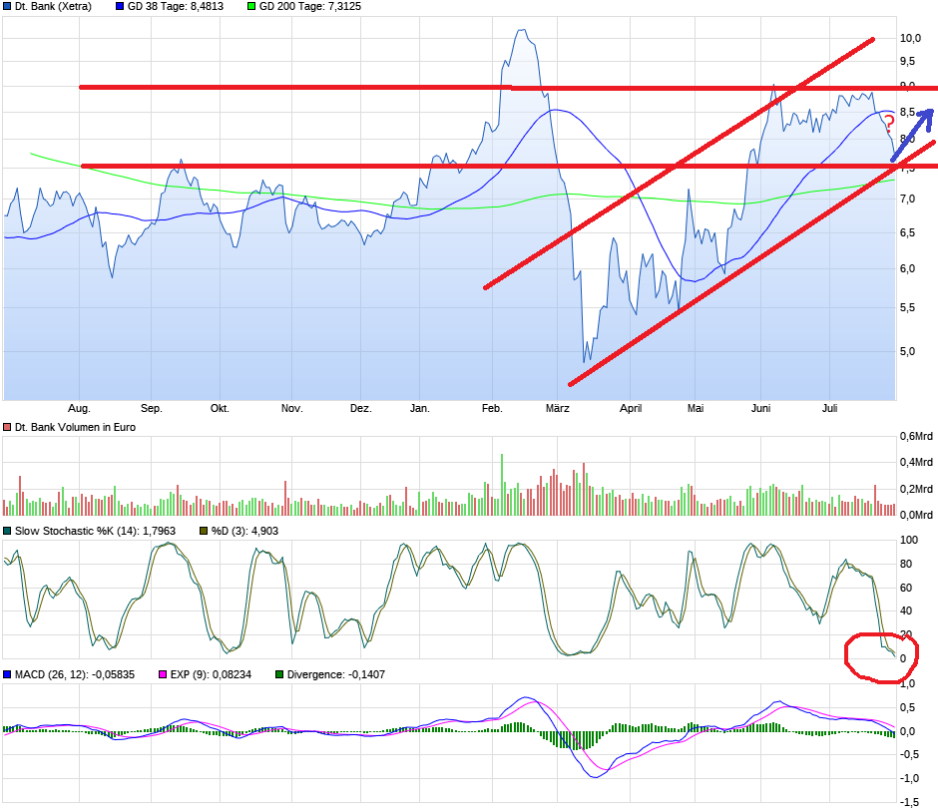Image resolution: width=938 pixels, height=812 pixels.
Task: Click the '9,5' price axis value
Action: coord(907,61)
